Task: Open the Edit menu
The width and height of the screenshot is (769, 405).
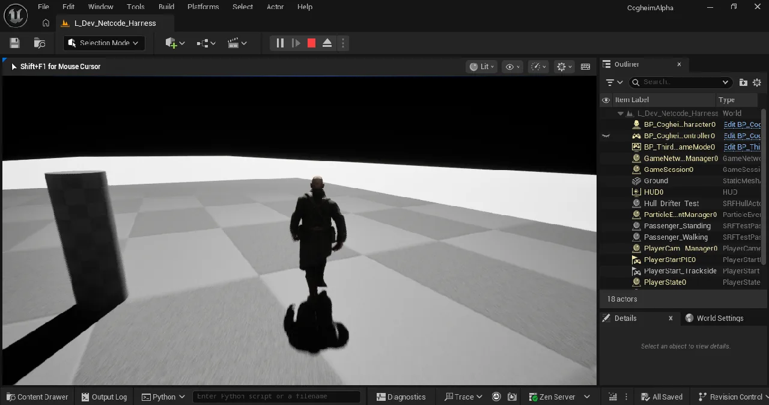Action: [x=68, y=7]
